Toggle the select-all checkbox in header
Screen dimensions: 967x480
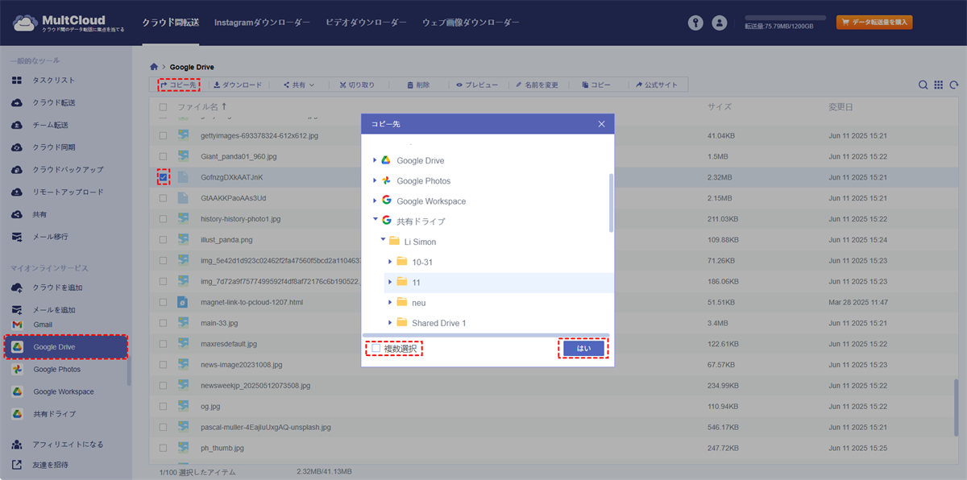(x=163, y=107)
